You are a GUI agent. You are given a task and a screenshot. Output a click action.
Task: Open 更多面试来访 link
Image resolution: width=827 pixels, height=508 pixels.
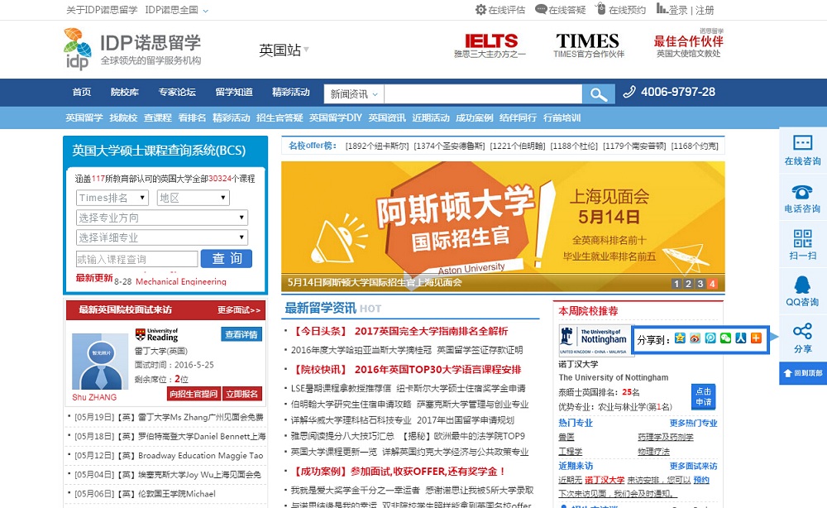[x=694, y=467]
